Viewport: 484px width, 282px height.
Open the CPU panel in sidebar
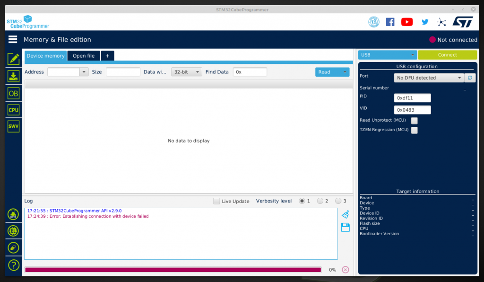click(14, 110)
